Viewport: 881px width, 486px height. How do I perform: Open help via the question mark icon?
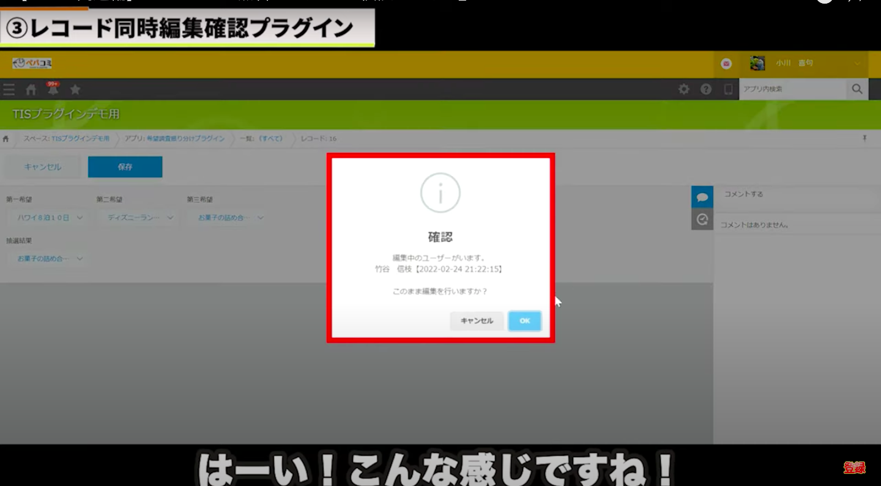coord(705,89)
